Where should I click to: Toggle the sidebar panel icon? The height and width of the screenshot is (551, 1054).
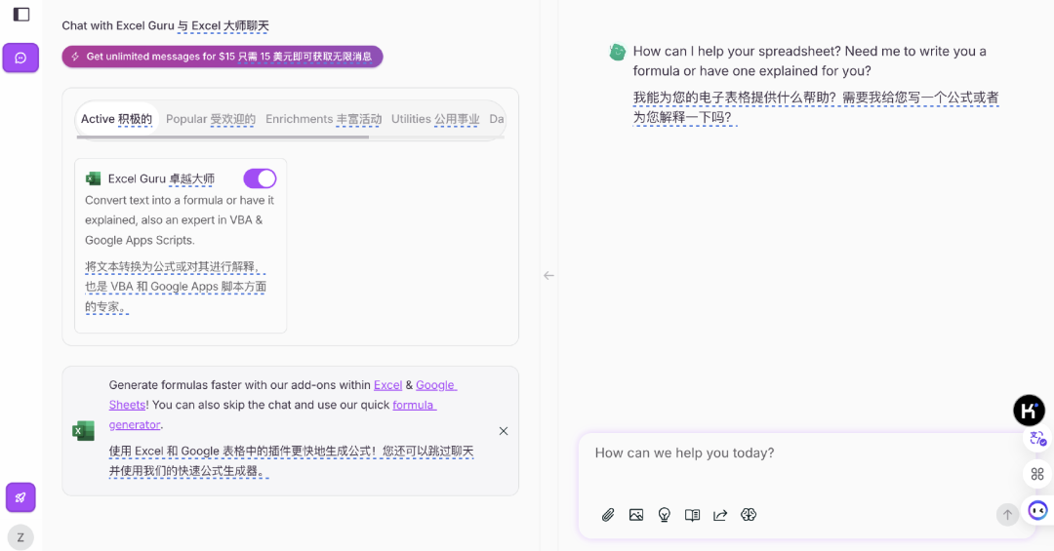[20, 14]
